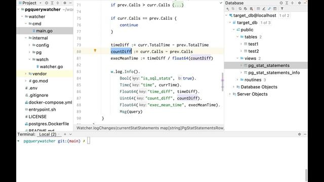Add a new terminal tab
This screenshot has height=182, width=324.
click(x=65, y=134)
